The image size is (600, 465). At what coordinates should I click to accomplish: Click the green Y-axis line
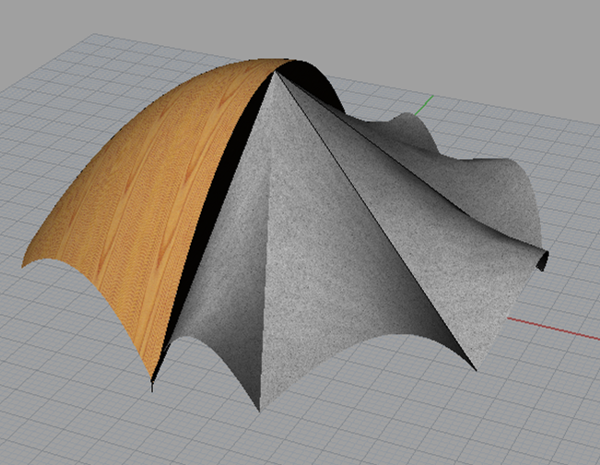coord(424,106)
